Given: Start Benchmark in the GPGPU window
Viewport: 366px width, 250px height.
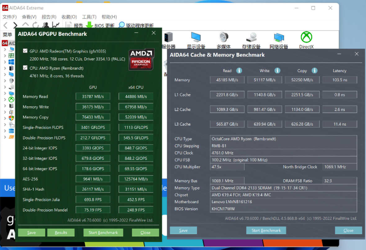Looking at the screenshot, I should click(x=103, y=233).
